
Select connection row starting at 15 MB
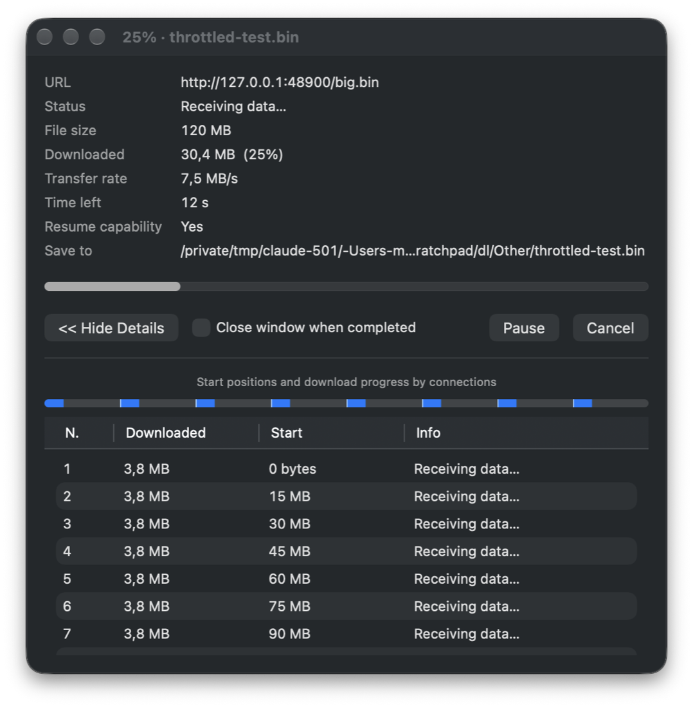(346, 496)
